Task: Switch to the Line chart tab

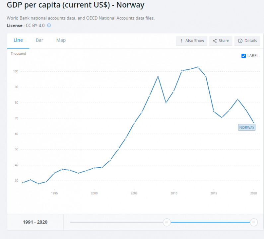Action: [18, 40]
